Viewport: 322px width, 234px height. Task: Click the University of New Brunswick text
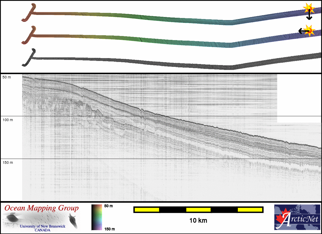(x=43, y=227)
